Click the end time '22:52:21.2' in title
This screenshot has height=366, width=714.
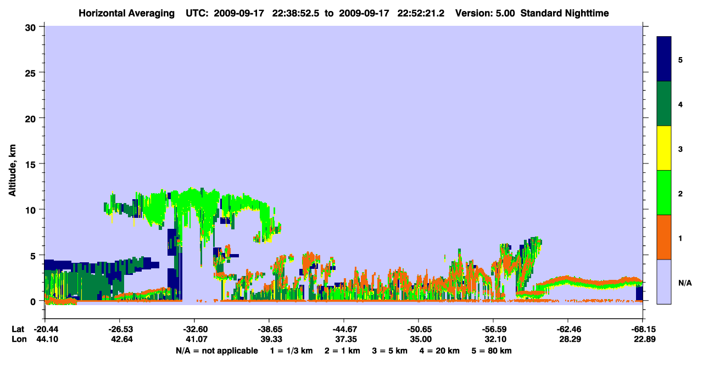point(422,13)
